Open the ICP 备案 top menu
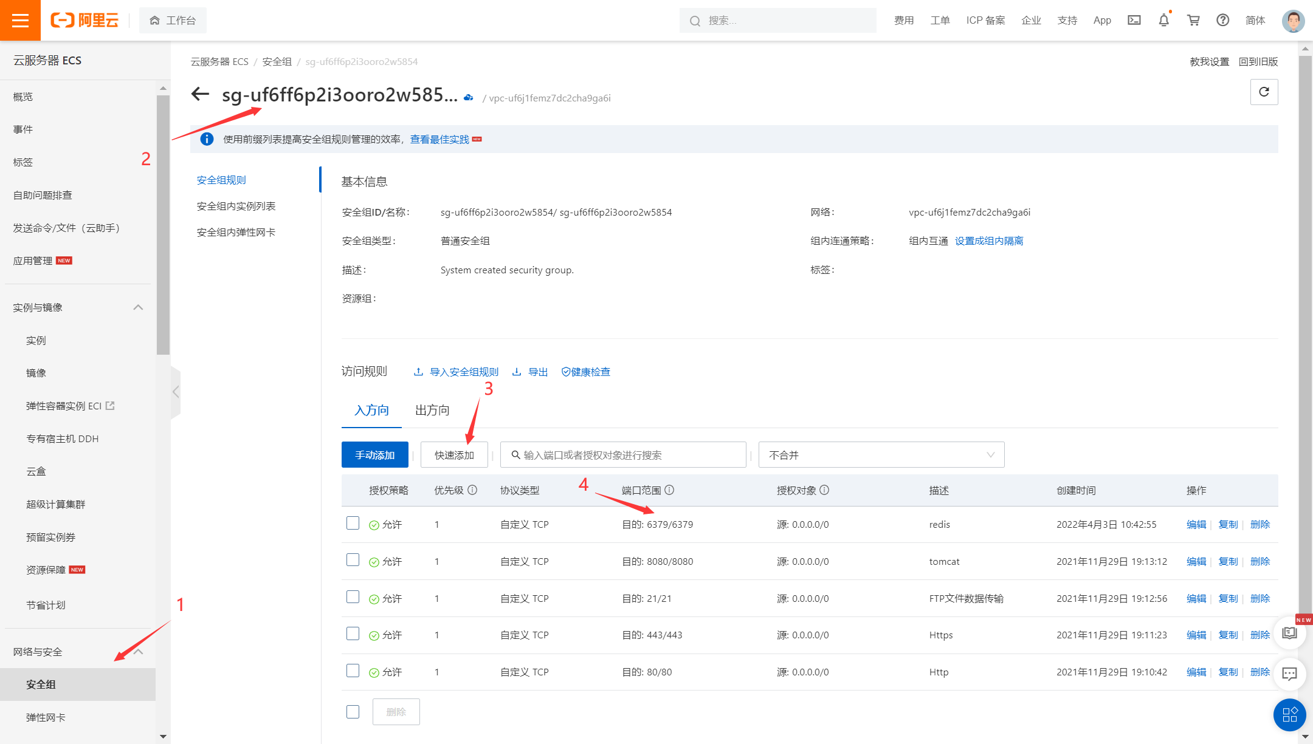Screen dimensions: 1313x744 pos(985,20)
